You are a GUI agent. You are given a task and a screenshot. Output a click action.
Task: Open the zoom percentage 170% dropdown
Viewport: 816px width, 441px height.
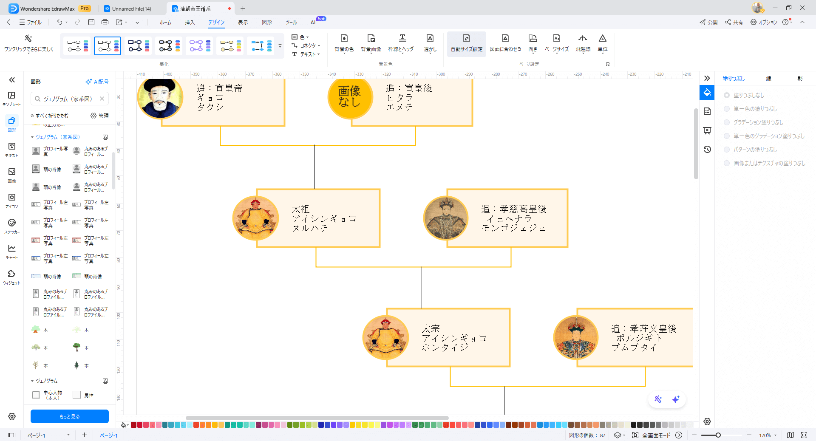click(x=768, y=435)
